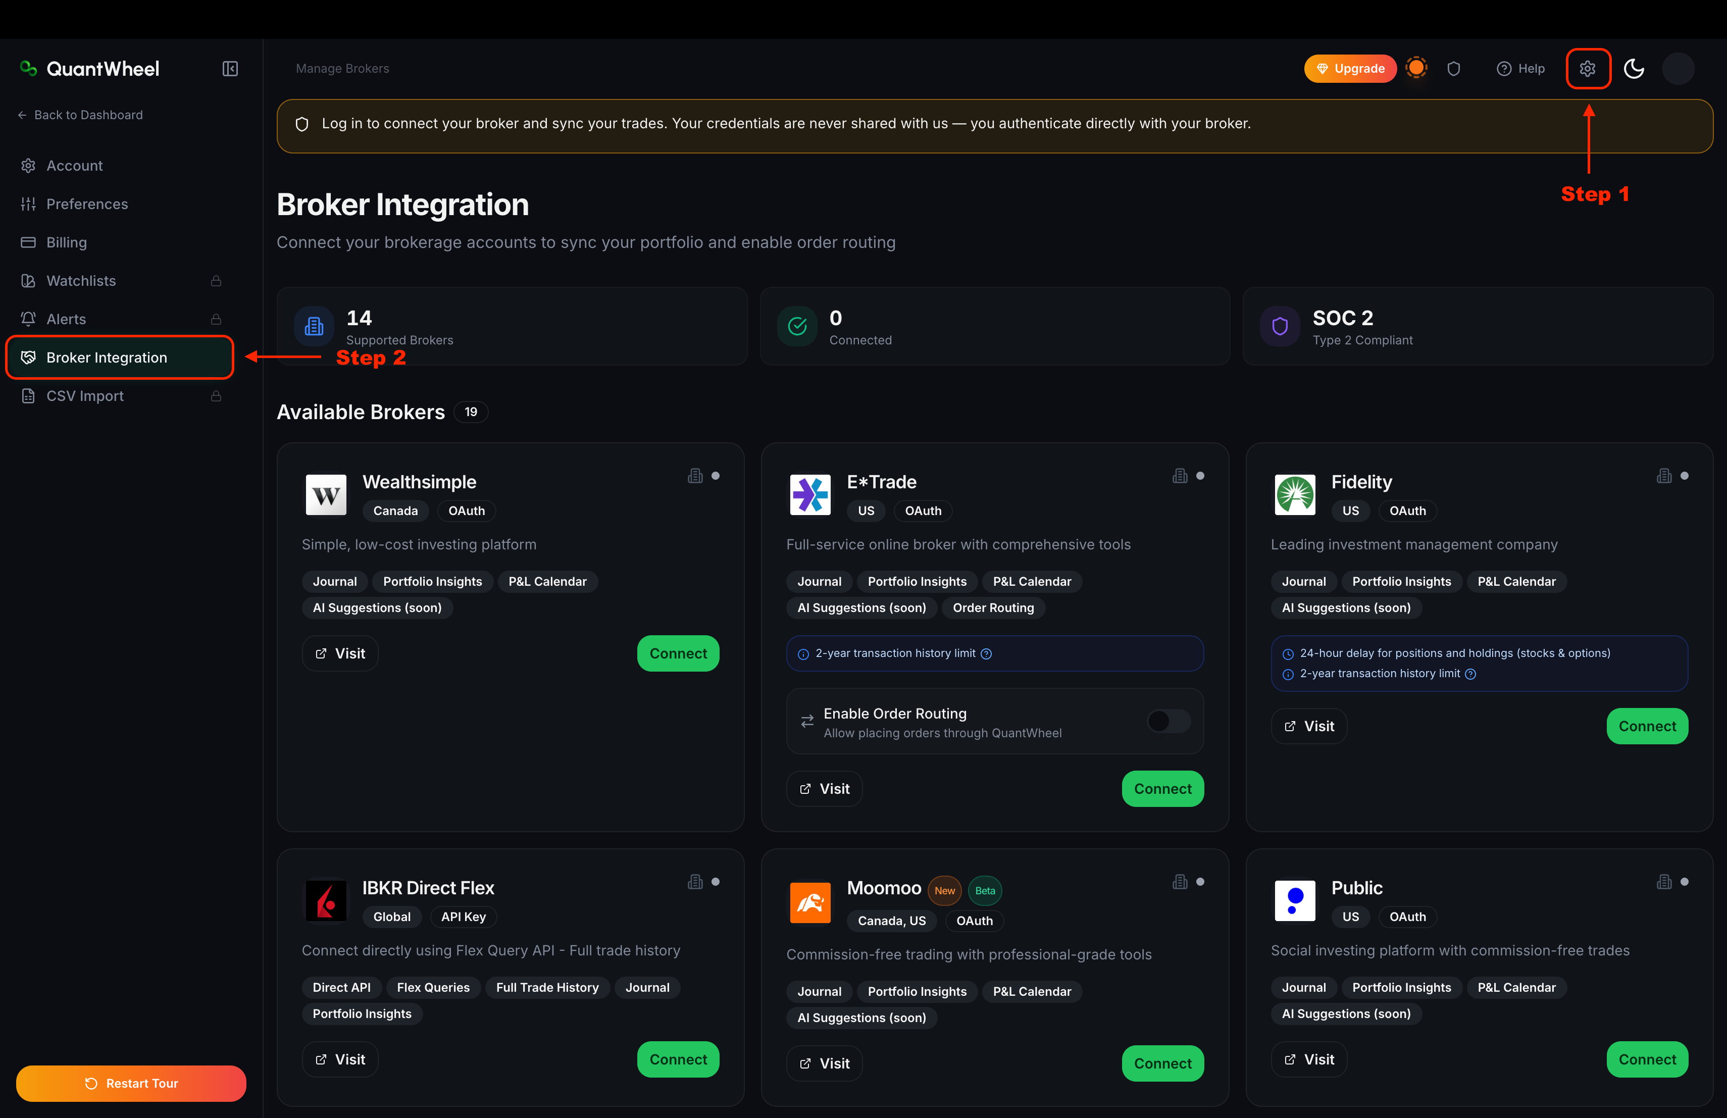Click the Wealthsimple logo
1727x1118 pixels.
[x=326, y=495]
